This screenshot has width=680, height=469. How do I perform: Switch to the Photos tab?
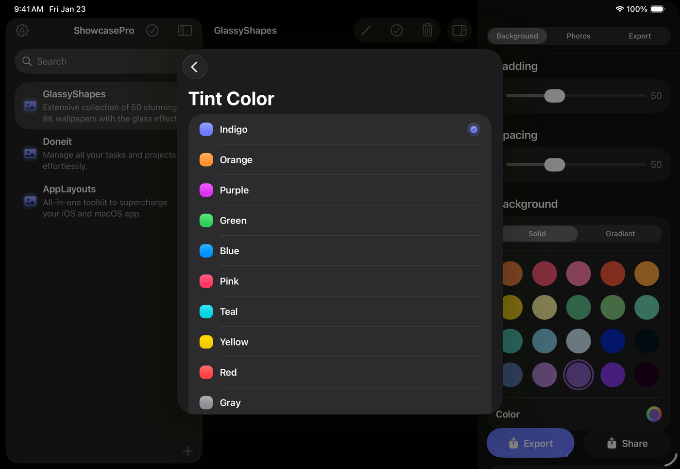coord(578,36)
